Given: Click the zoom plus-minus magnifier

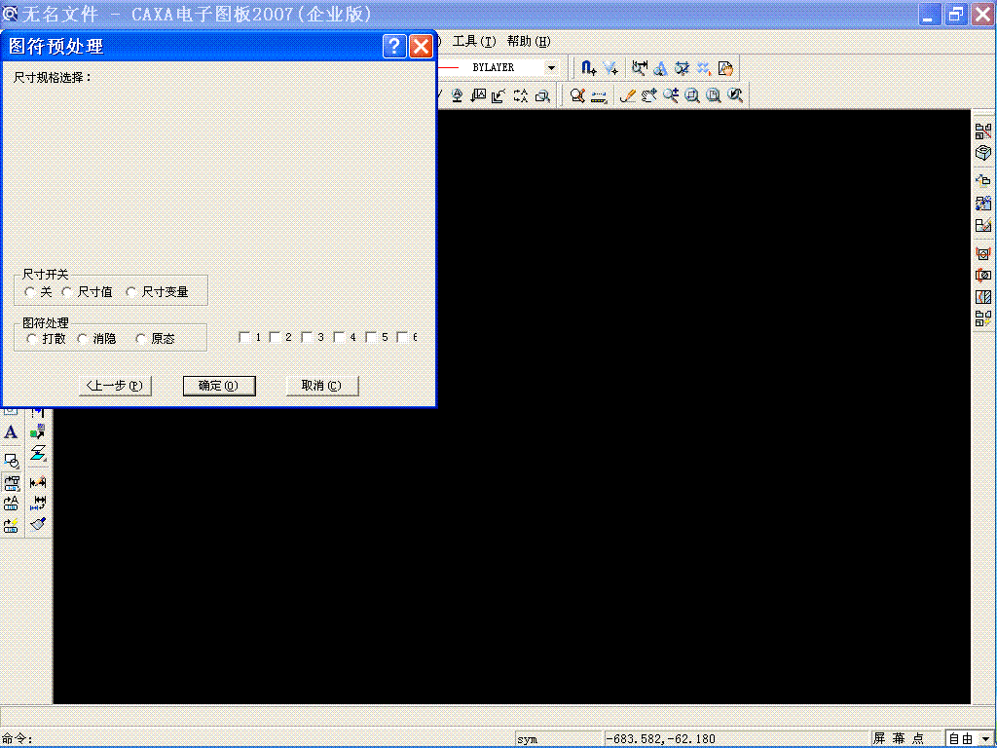Looking at the screenshot, I should click(671, 95).
